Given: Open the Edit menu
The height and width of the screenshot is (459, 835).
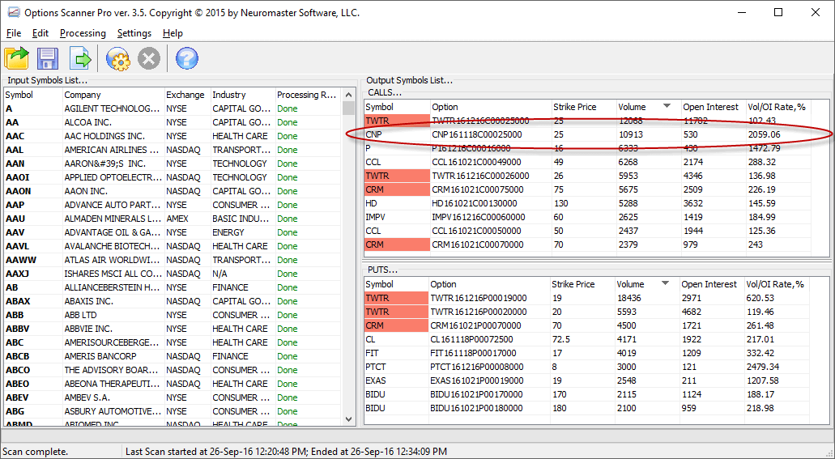Looking at the screenshot, I should [40, 33].
